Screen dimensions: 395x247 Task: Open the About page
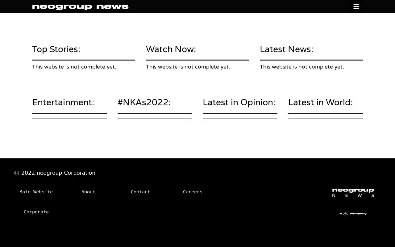click(x=89, y=192)
